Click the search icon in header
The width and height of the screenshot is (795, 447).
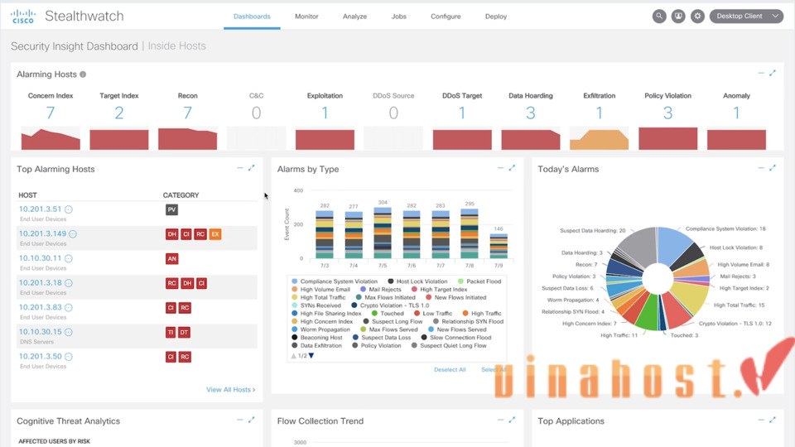[659, 17]
